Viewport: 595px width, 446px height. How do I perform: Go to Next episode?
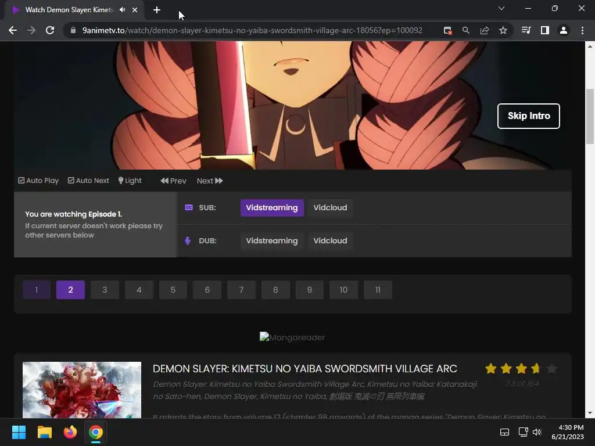point(210,181)
